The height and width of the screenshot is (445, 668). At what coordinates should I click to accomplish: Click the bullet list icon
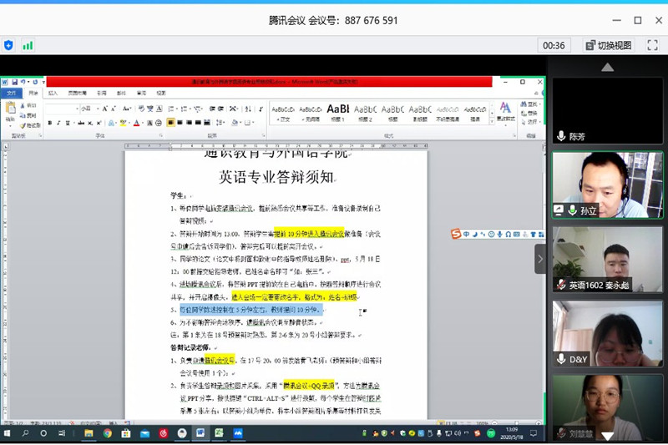[170, 109]
